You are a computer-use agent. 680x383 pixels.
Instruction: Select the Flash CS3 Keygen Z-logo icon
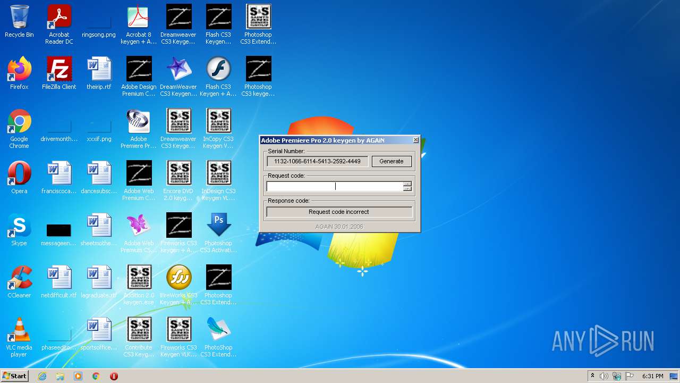pos(218,24)
